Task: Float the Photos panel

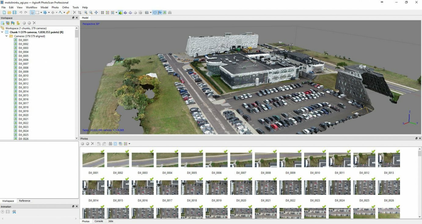Action: coord(416,138)
